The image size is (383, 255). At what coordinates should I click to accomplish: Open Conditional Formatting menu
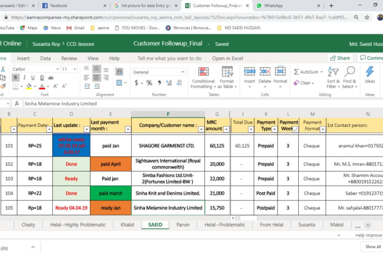(x=203, y=78)
